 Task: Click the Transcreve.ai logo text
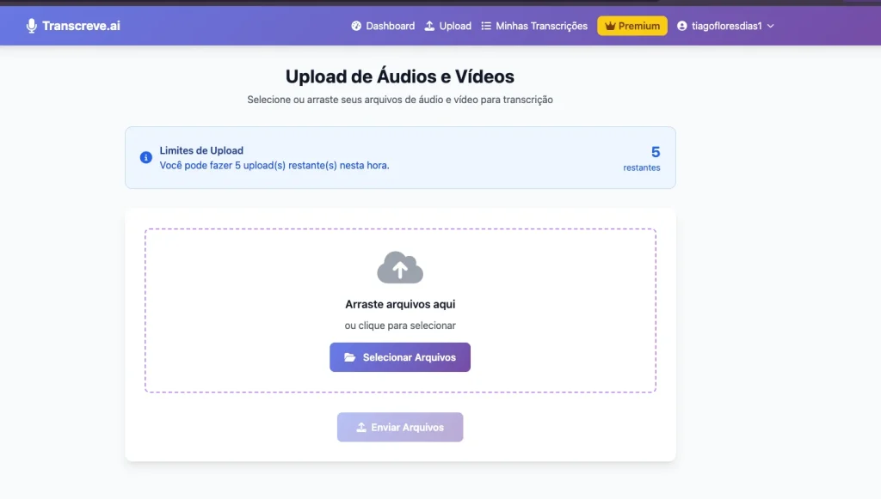click(82, 25)
